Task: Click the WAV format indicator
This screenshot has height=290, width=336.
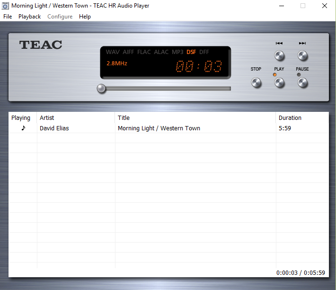Action: [113, 52]
